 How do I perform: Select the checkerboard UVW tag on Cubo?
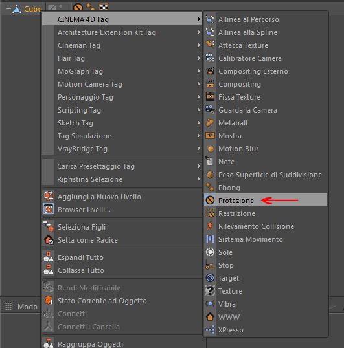coord(104,7)
